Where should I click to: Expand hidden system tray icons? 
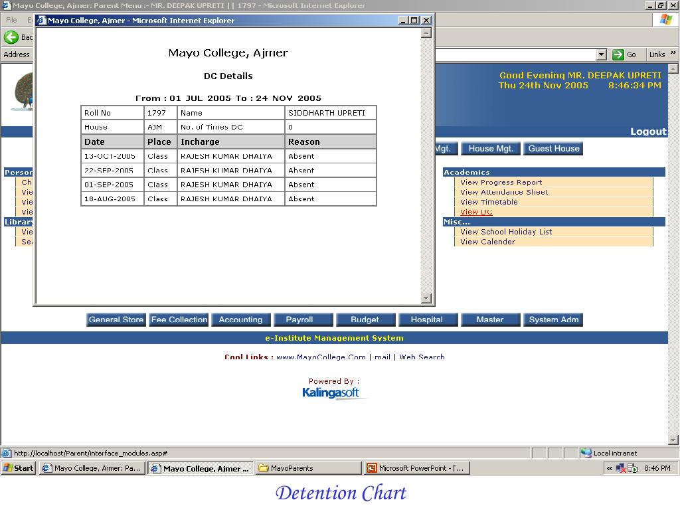609,468
